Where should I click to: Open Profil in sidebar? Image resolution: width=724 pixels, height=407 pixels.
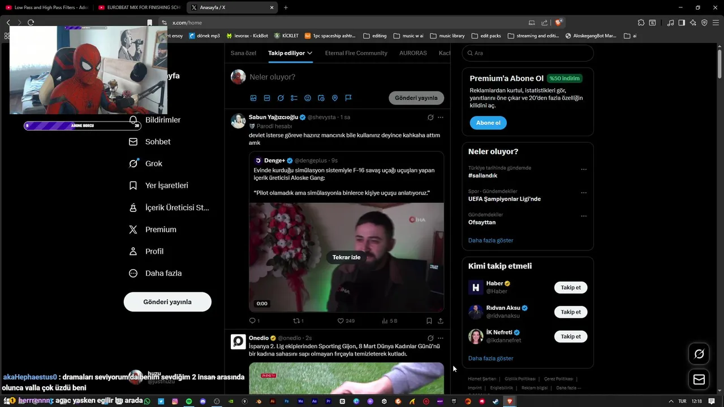[146, 251]
